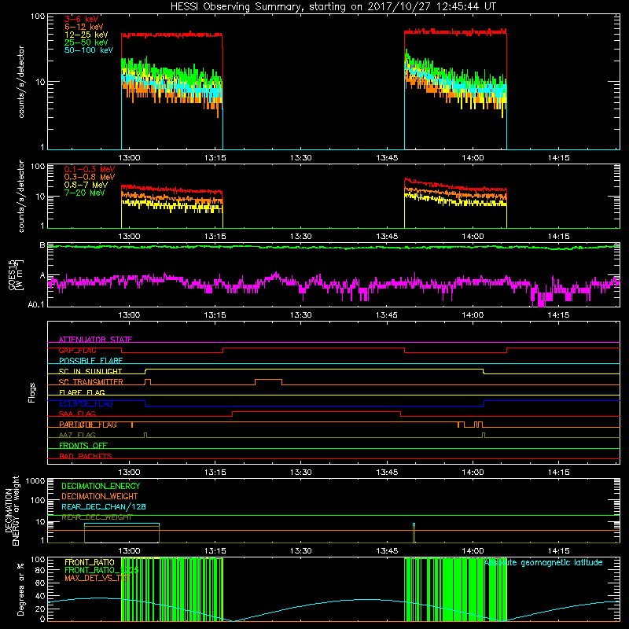Screen dimensions: 629x629
Task: Select the 'Absolute geomagnetic latitude' label
Action: pos(543,563)
